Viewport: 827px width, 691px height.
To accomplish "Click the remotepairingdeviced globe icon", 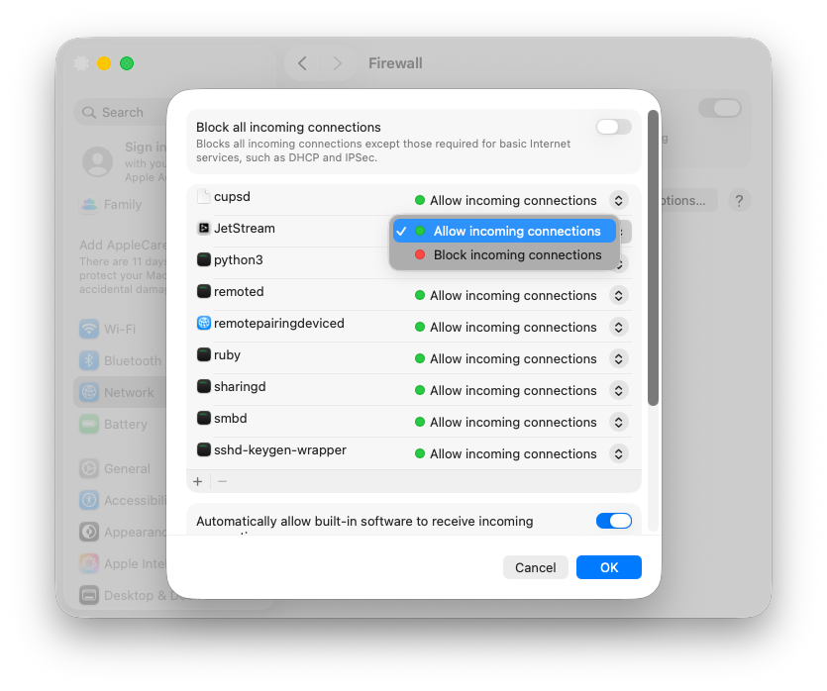I will pos(204,323).
